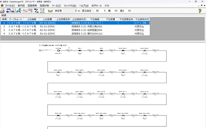
Task: Click the R1-S1-EDFA3 cell in row 3
Action: tap(47, 30)
